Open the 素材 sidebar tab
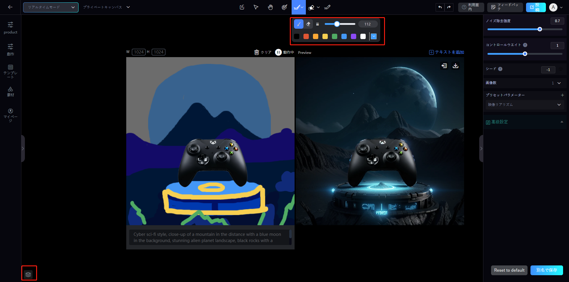 tap(10, 92)
